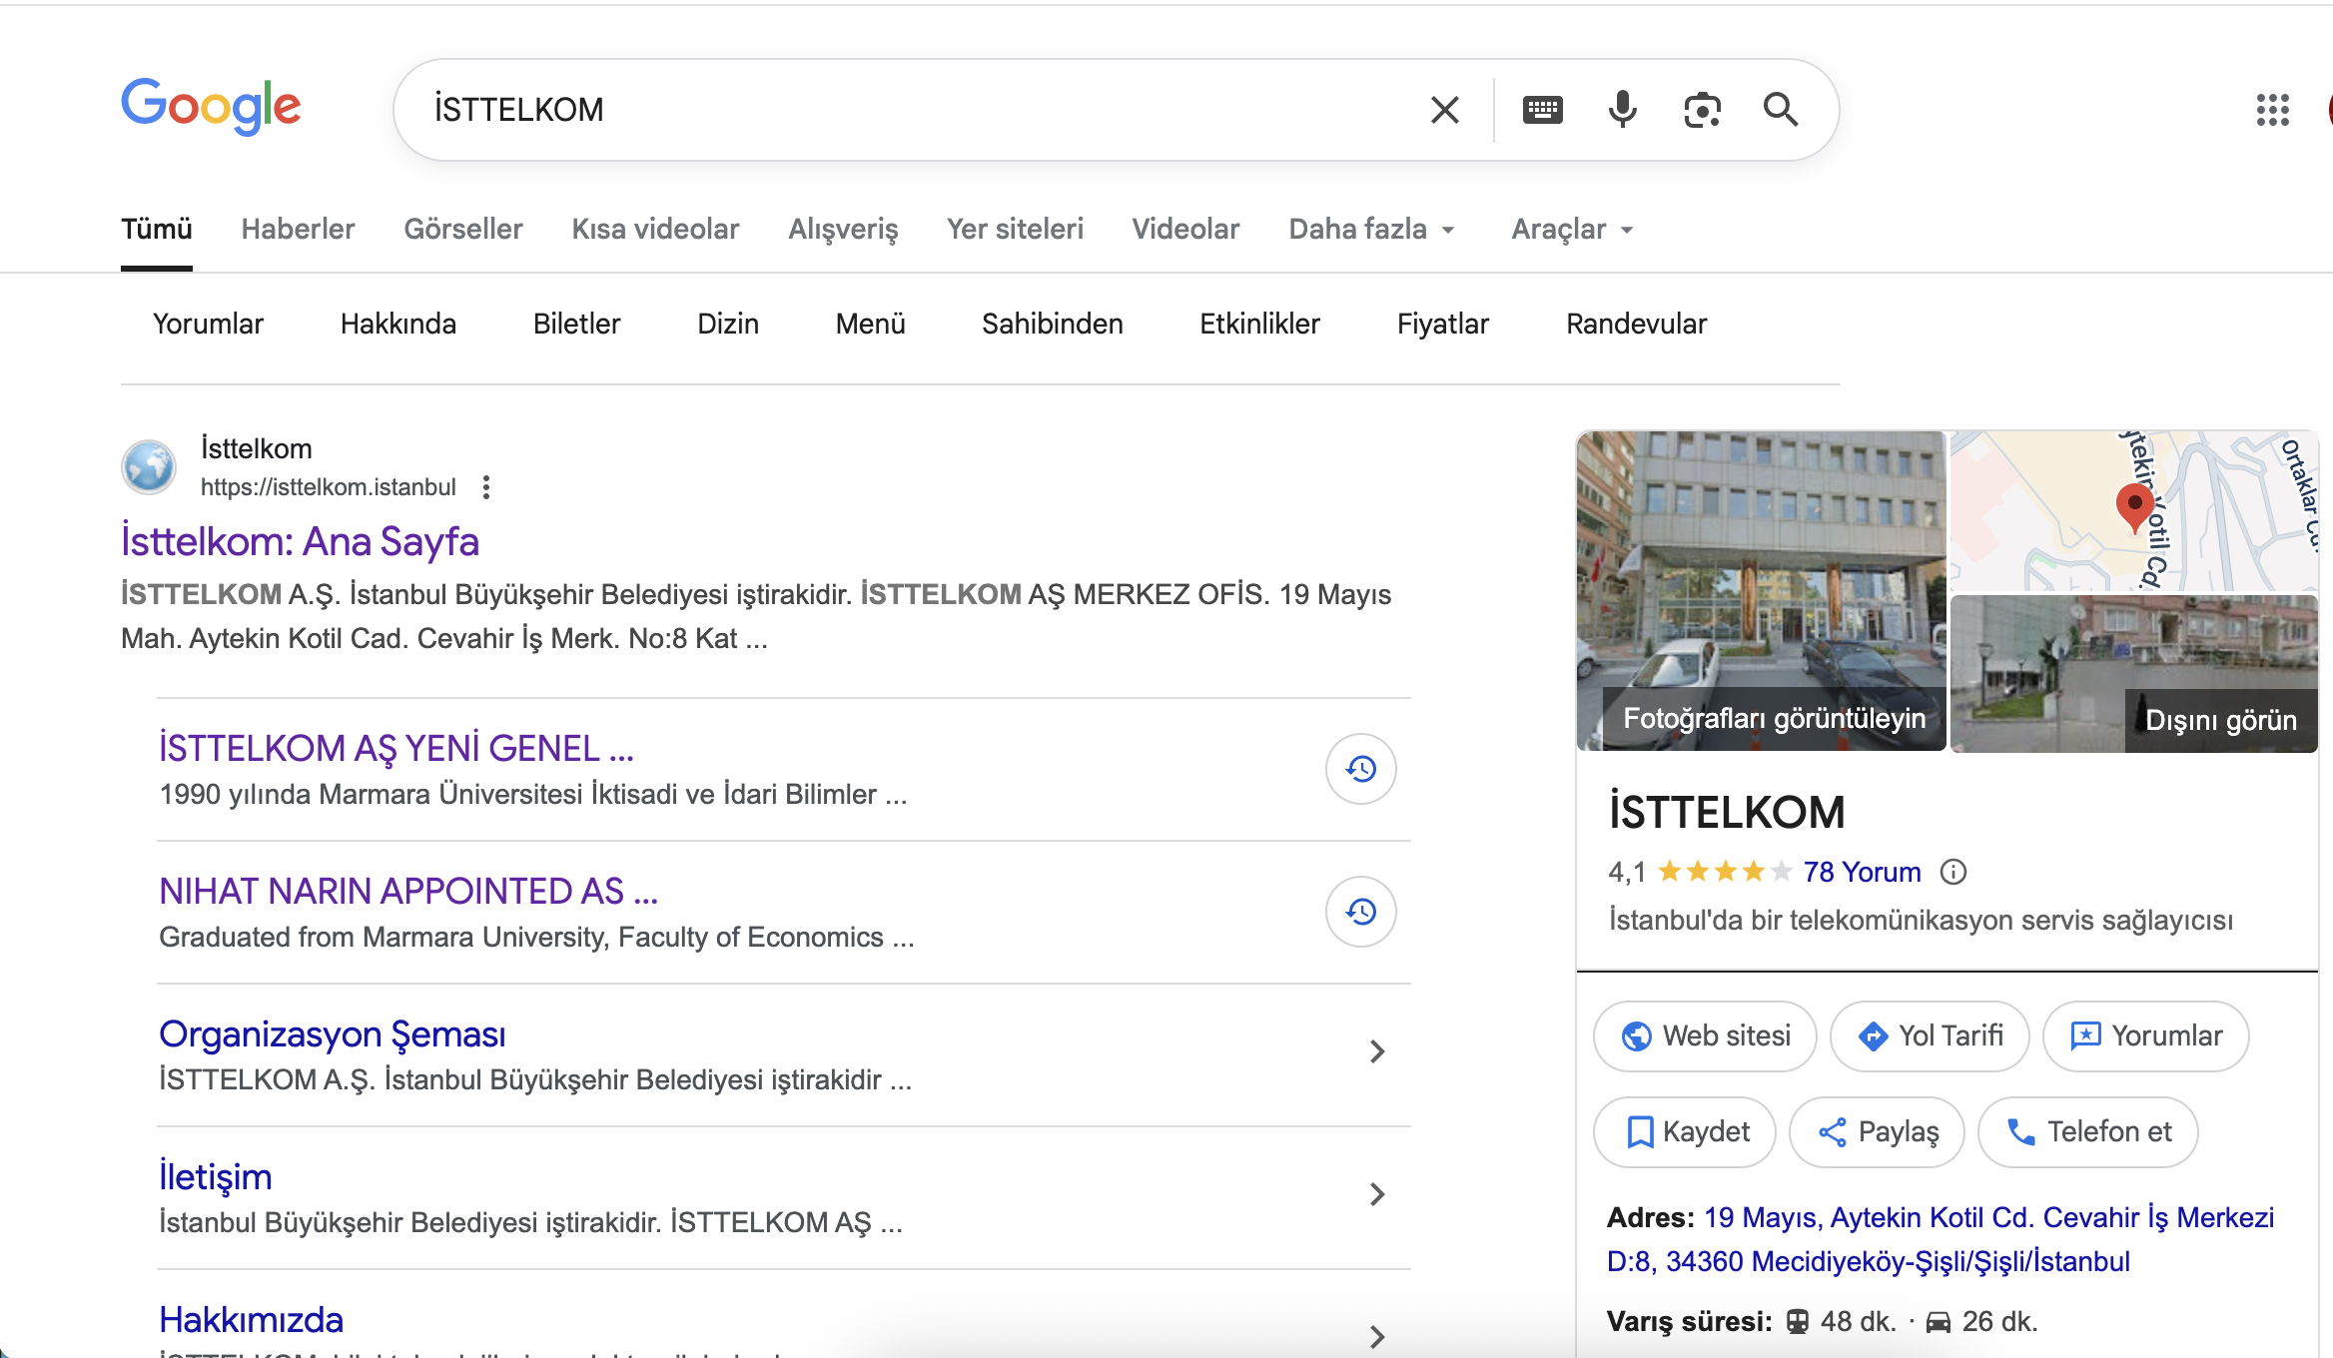This screenshot has width=2333, height=1358.
Task: Switch to the Görseller tab
Action: point(463,230)
